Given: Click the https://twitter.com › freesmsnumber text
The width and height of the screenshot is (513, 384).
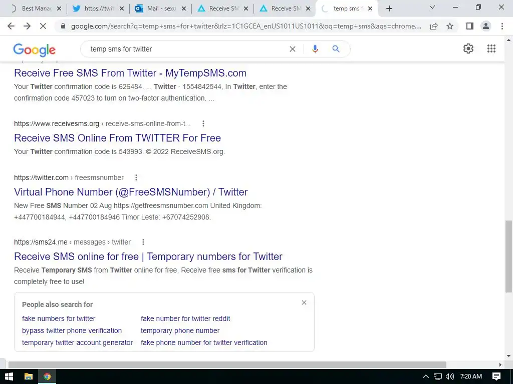Looking at the screenshot, I should [x=69, y=177].
